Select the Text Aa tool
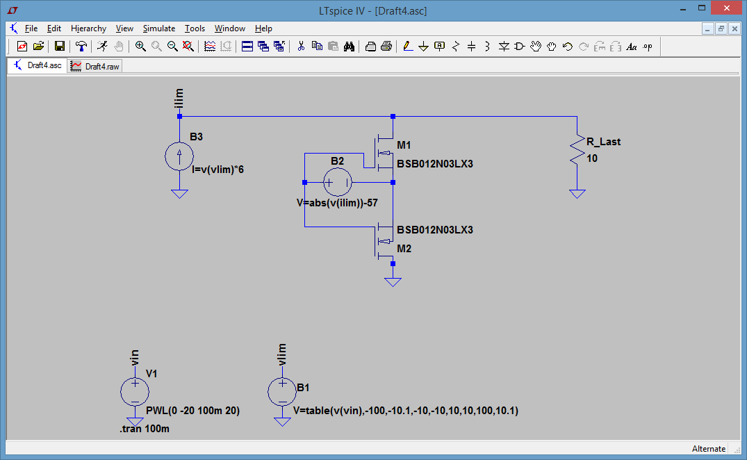The height and width of the screenshot is (460, 747). coord(632,47)
